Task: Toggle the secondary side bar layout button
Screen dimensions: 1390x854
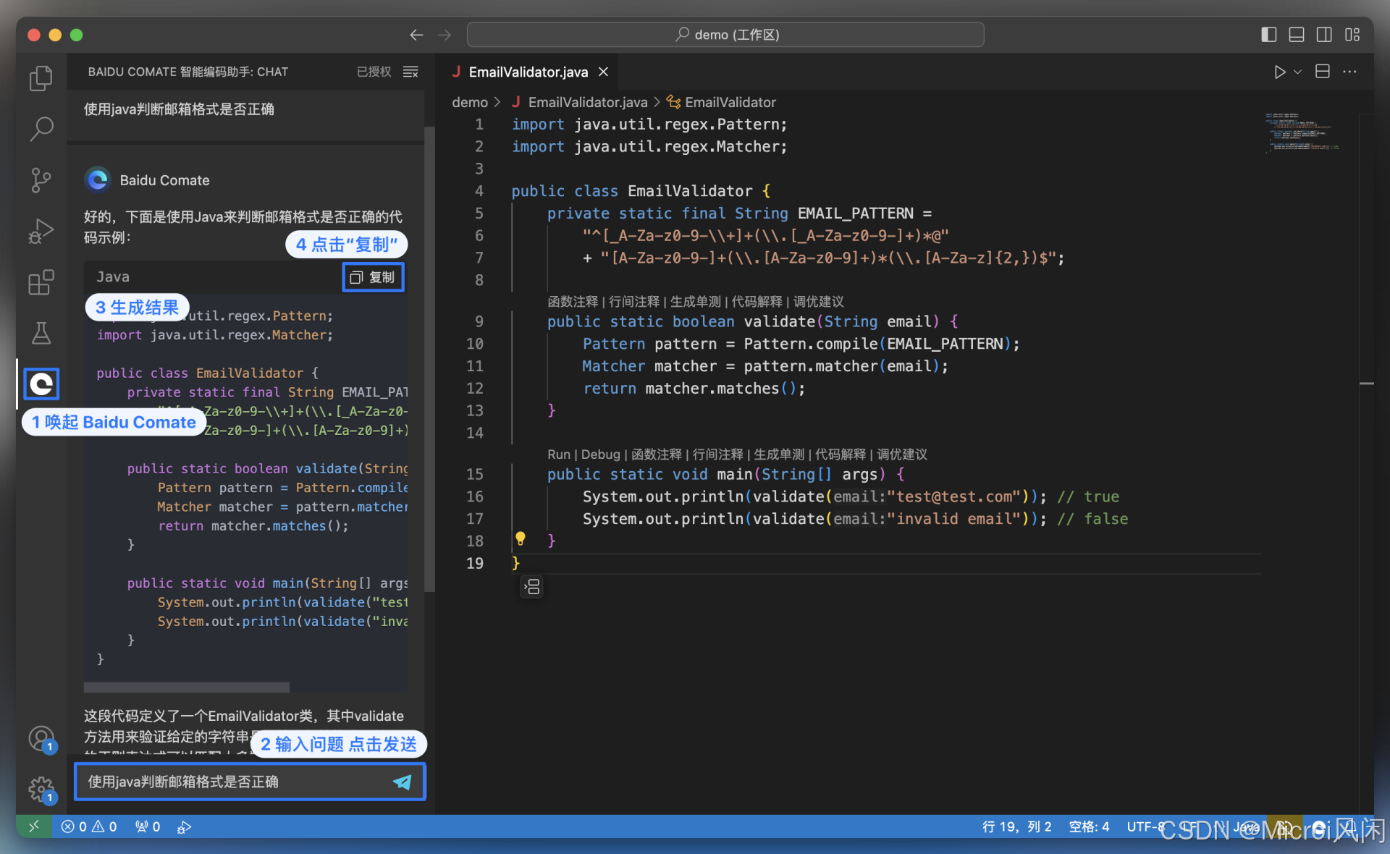Action: (1324, 35)
